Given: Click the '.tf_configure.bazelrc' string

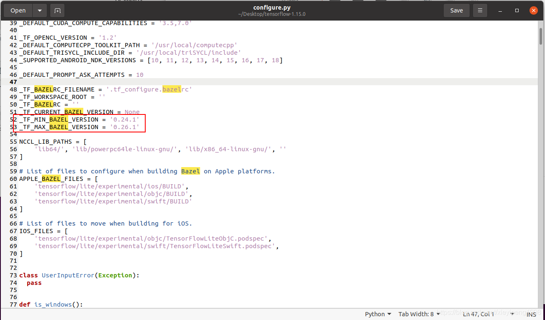Looking at the screenshot, I should 149,89.
